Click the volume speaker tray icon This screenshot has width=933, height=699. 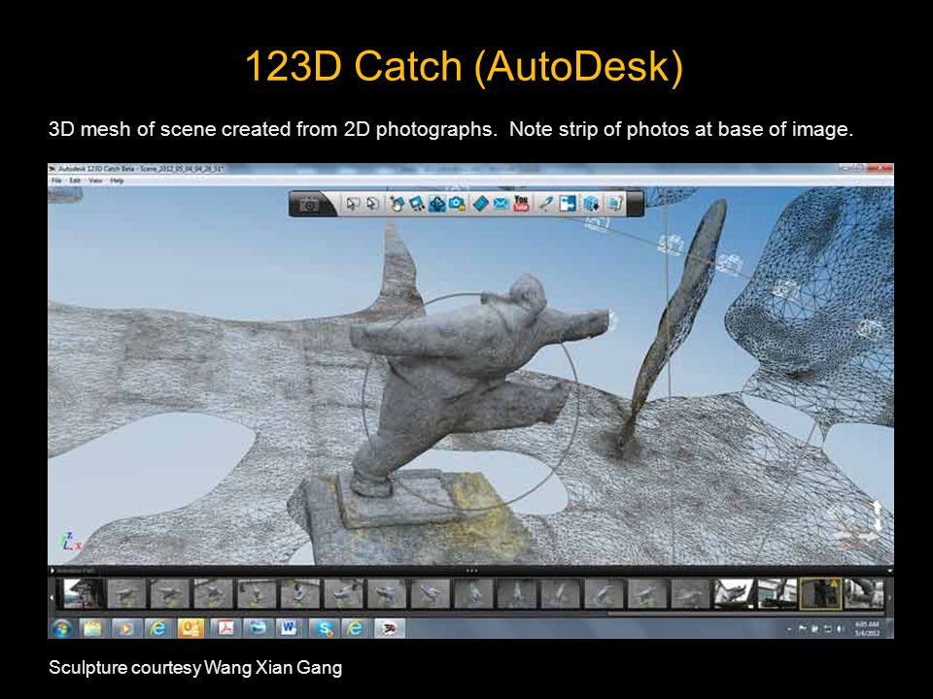(x=840, y=629)
